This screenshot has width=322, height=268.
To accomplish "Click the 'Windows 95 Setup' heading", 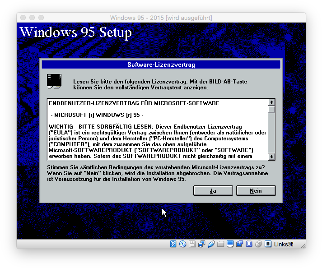I will coord(75,32).
